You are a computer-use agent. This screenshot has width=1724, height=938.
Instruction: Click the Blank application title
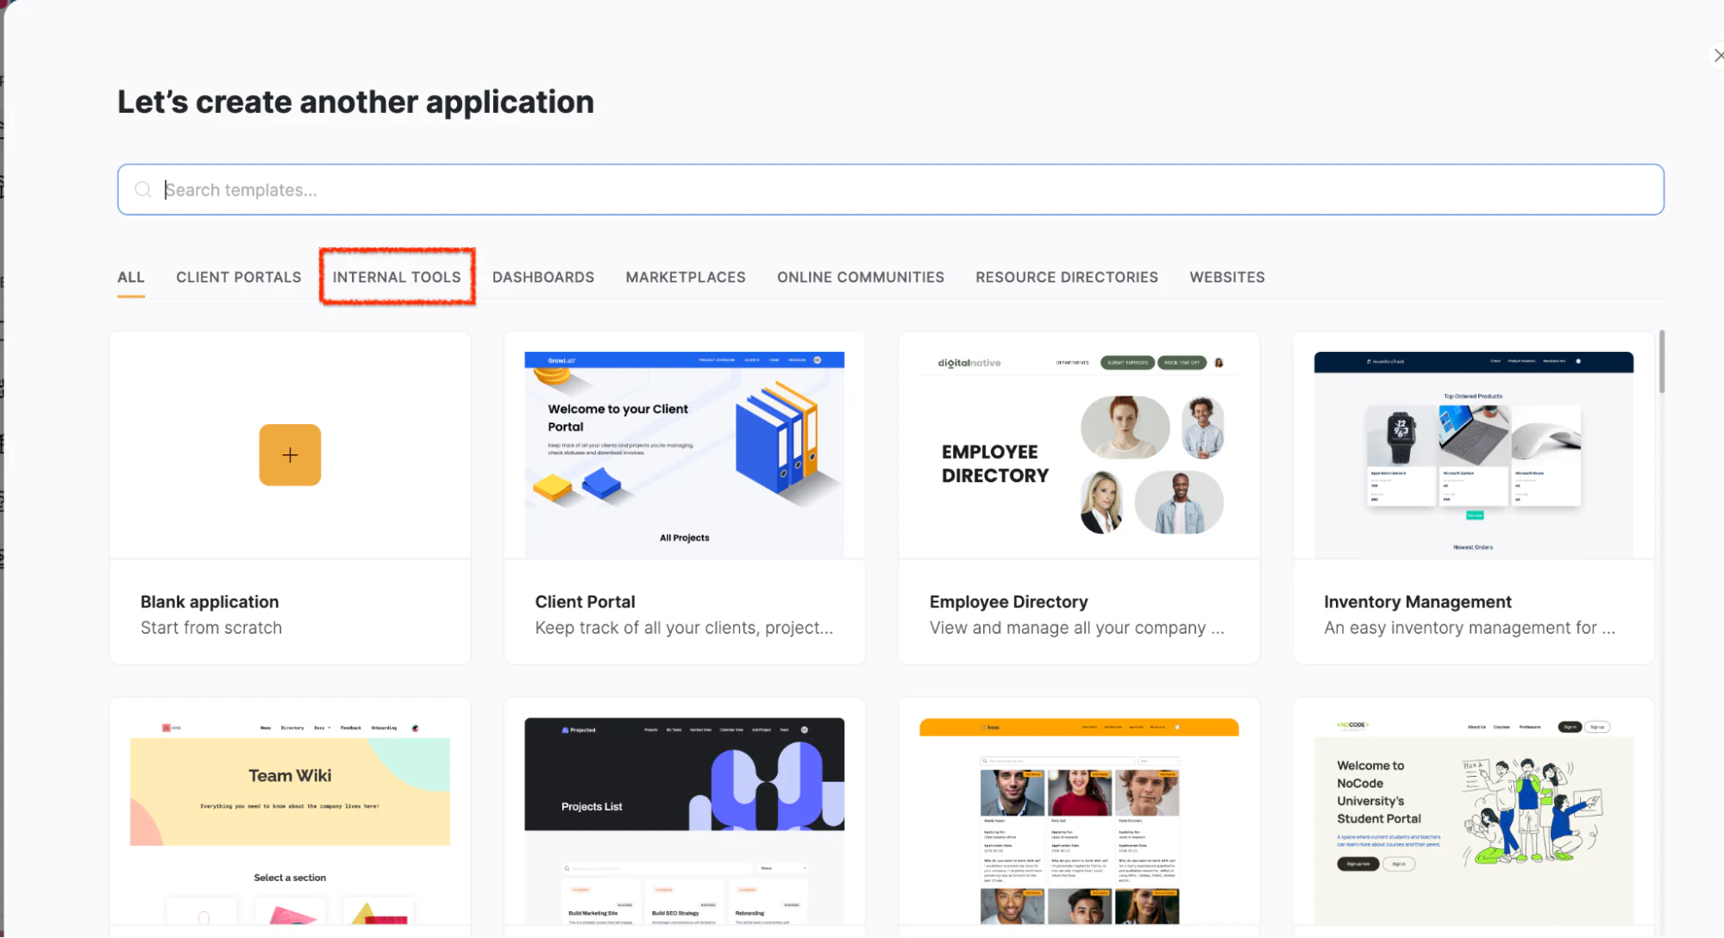pyautogui.click(x=210, y=602)
